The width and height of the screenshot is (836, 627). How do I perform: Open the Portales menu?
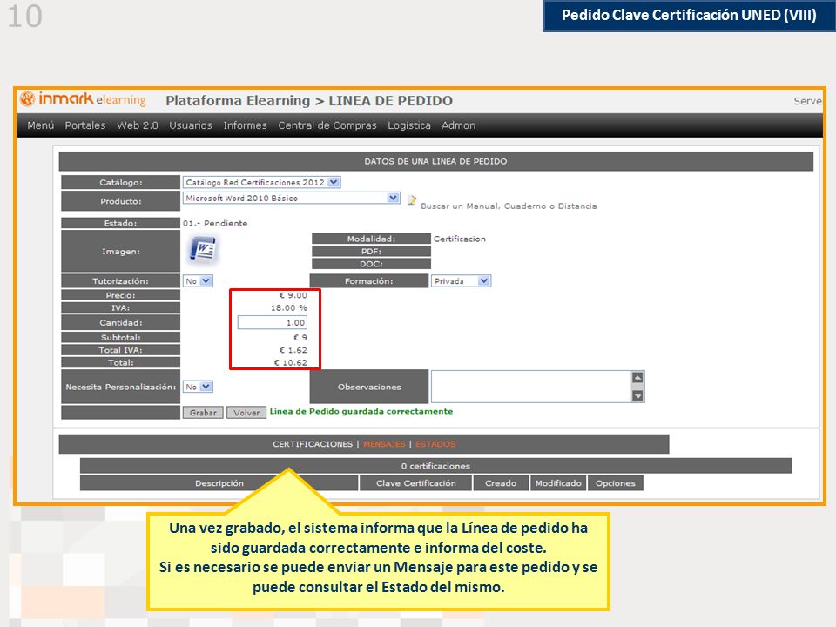85,125
